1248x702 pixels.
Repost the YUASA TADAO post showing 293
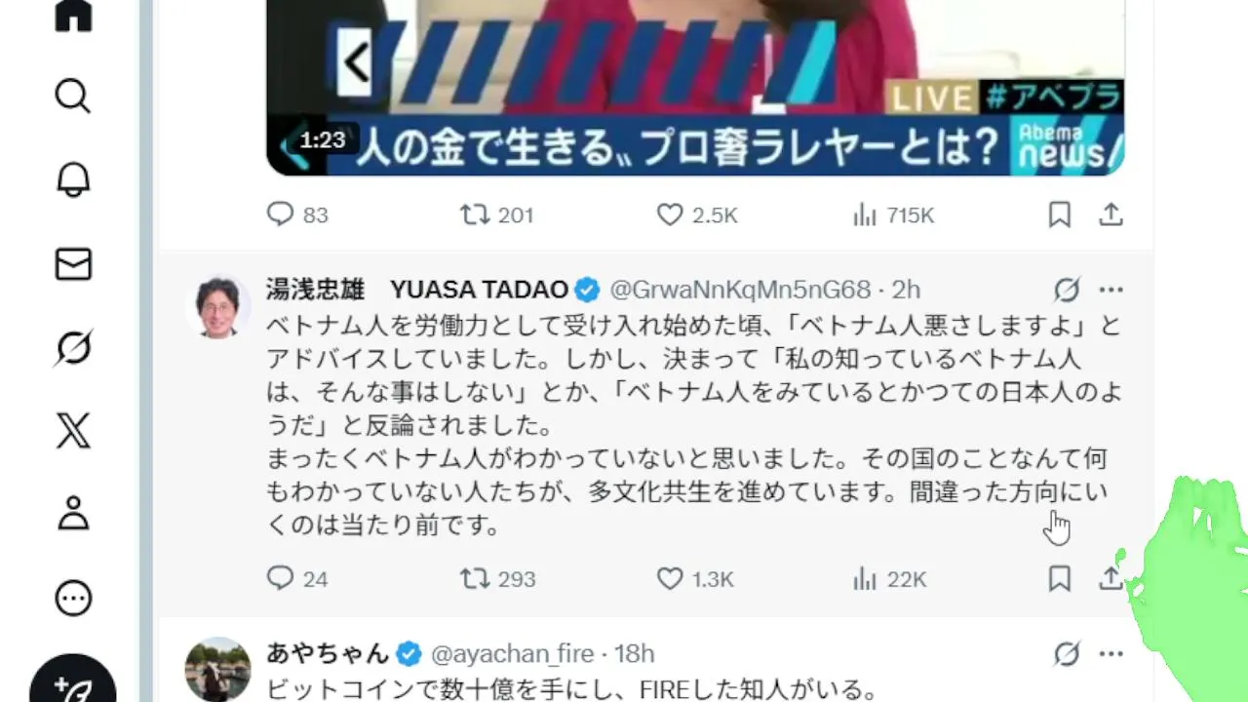pos(498,579)
